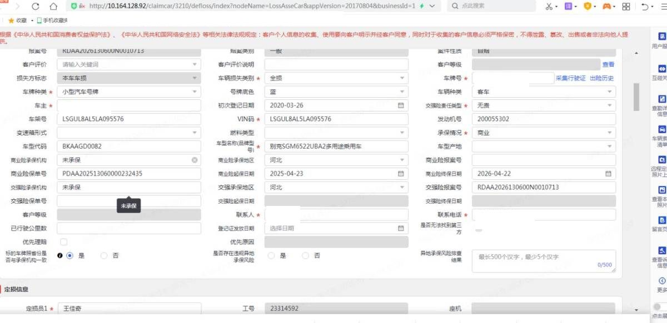
Task: Tick the 优先理赔 checkbox
Action: pyautogui.click(x=64, y=242)
